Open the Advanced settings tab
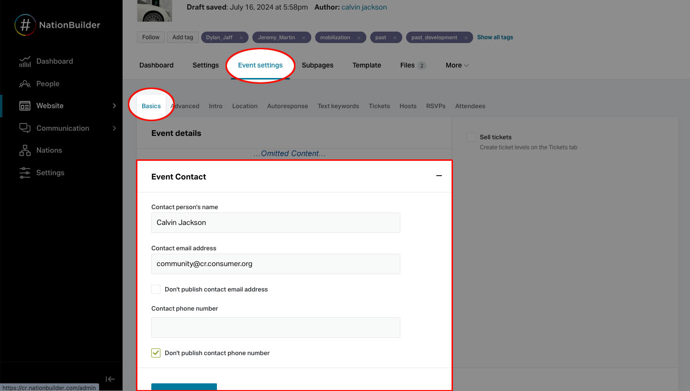 [x=185, y=106]
